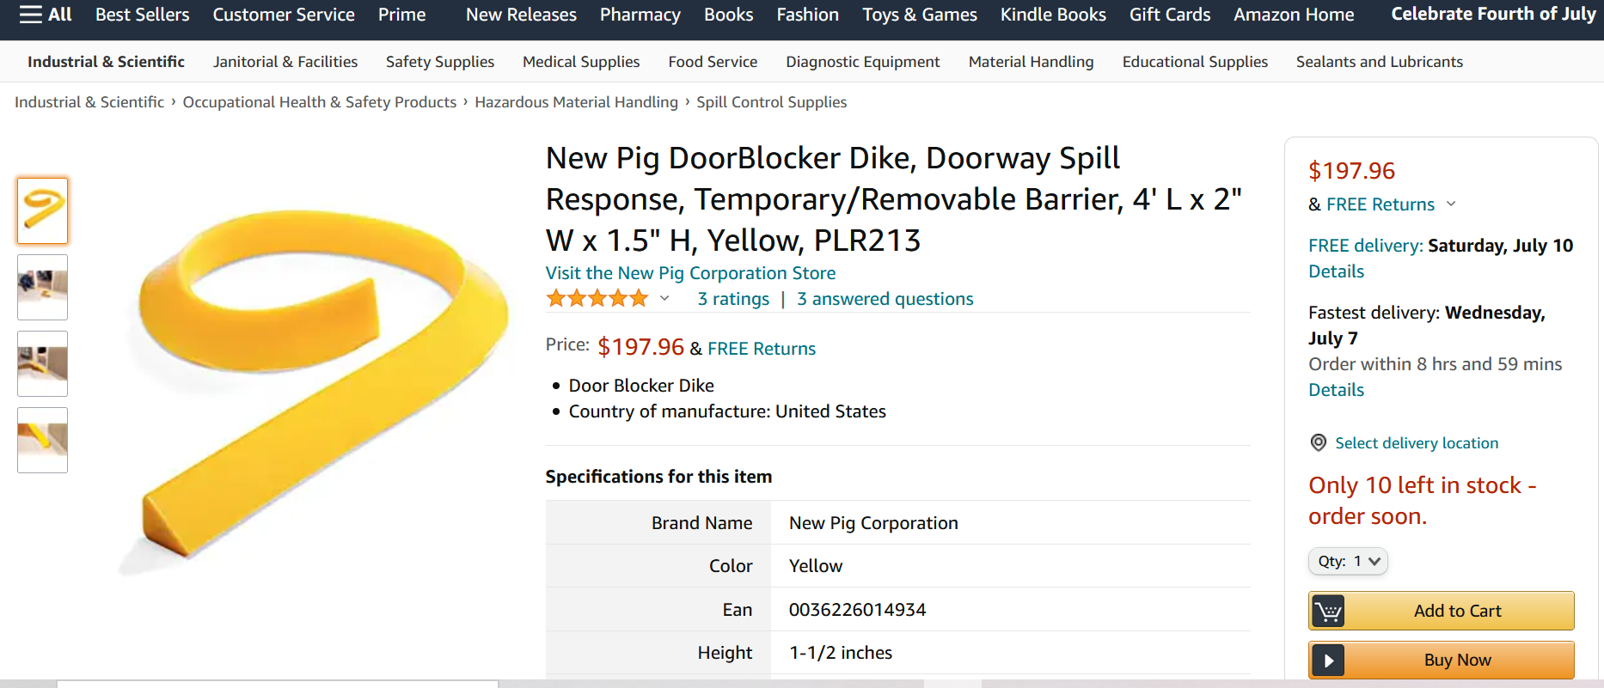
Task: Click Select delivery location link
Action: tap(1416, 443)
